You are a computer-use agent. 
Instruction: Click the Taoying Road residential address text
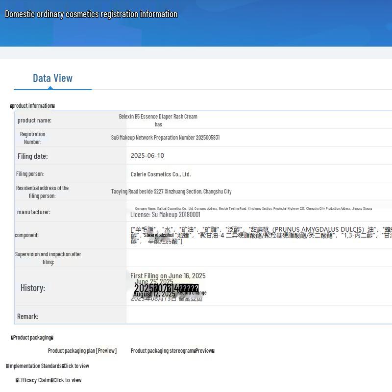[171, 192]
